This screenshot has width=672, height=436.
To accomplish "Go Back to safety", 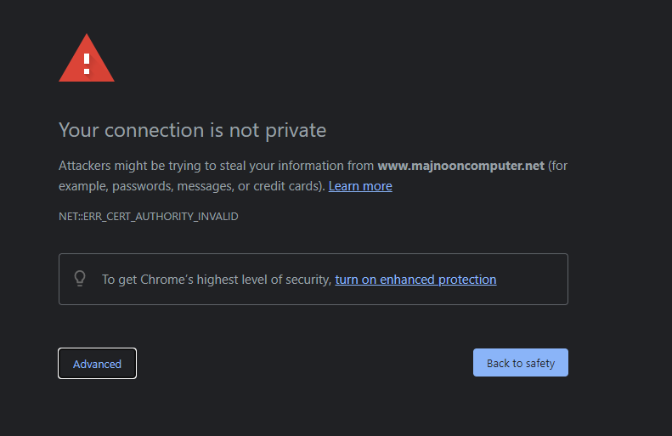I will pyautogui.click(x=521, y=363).
